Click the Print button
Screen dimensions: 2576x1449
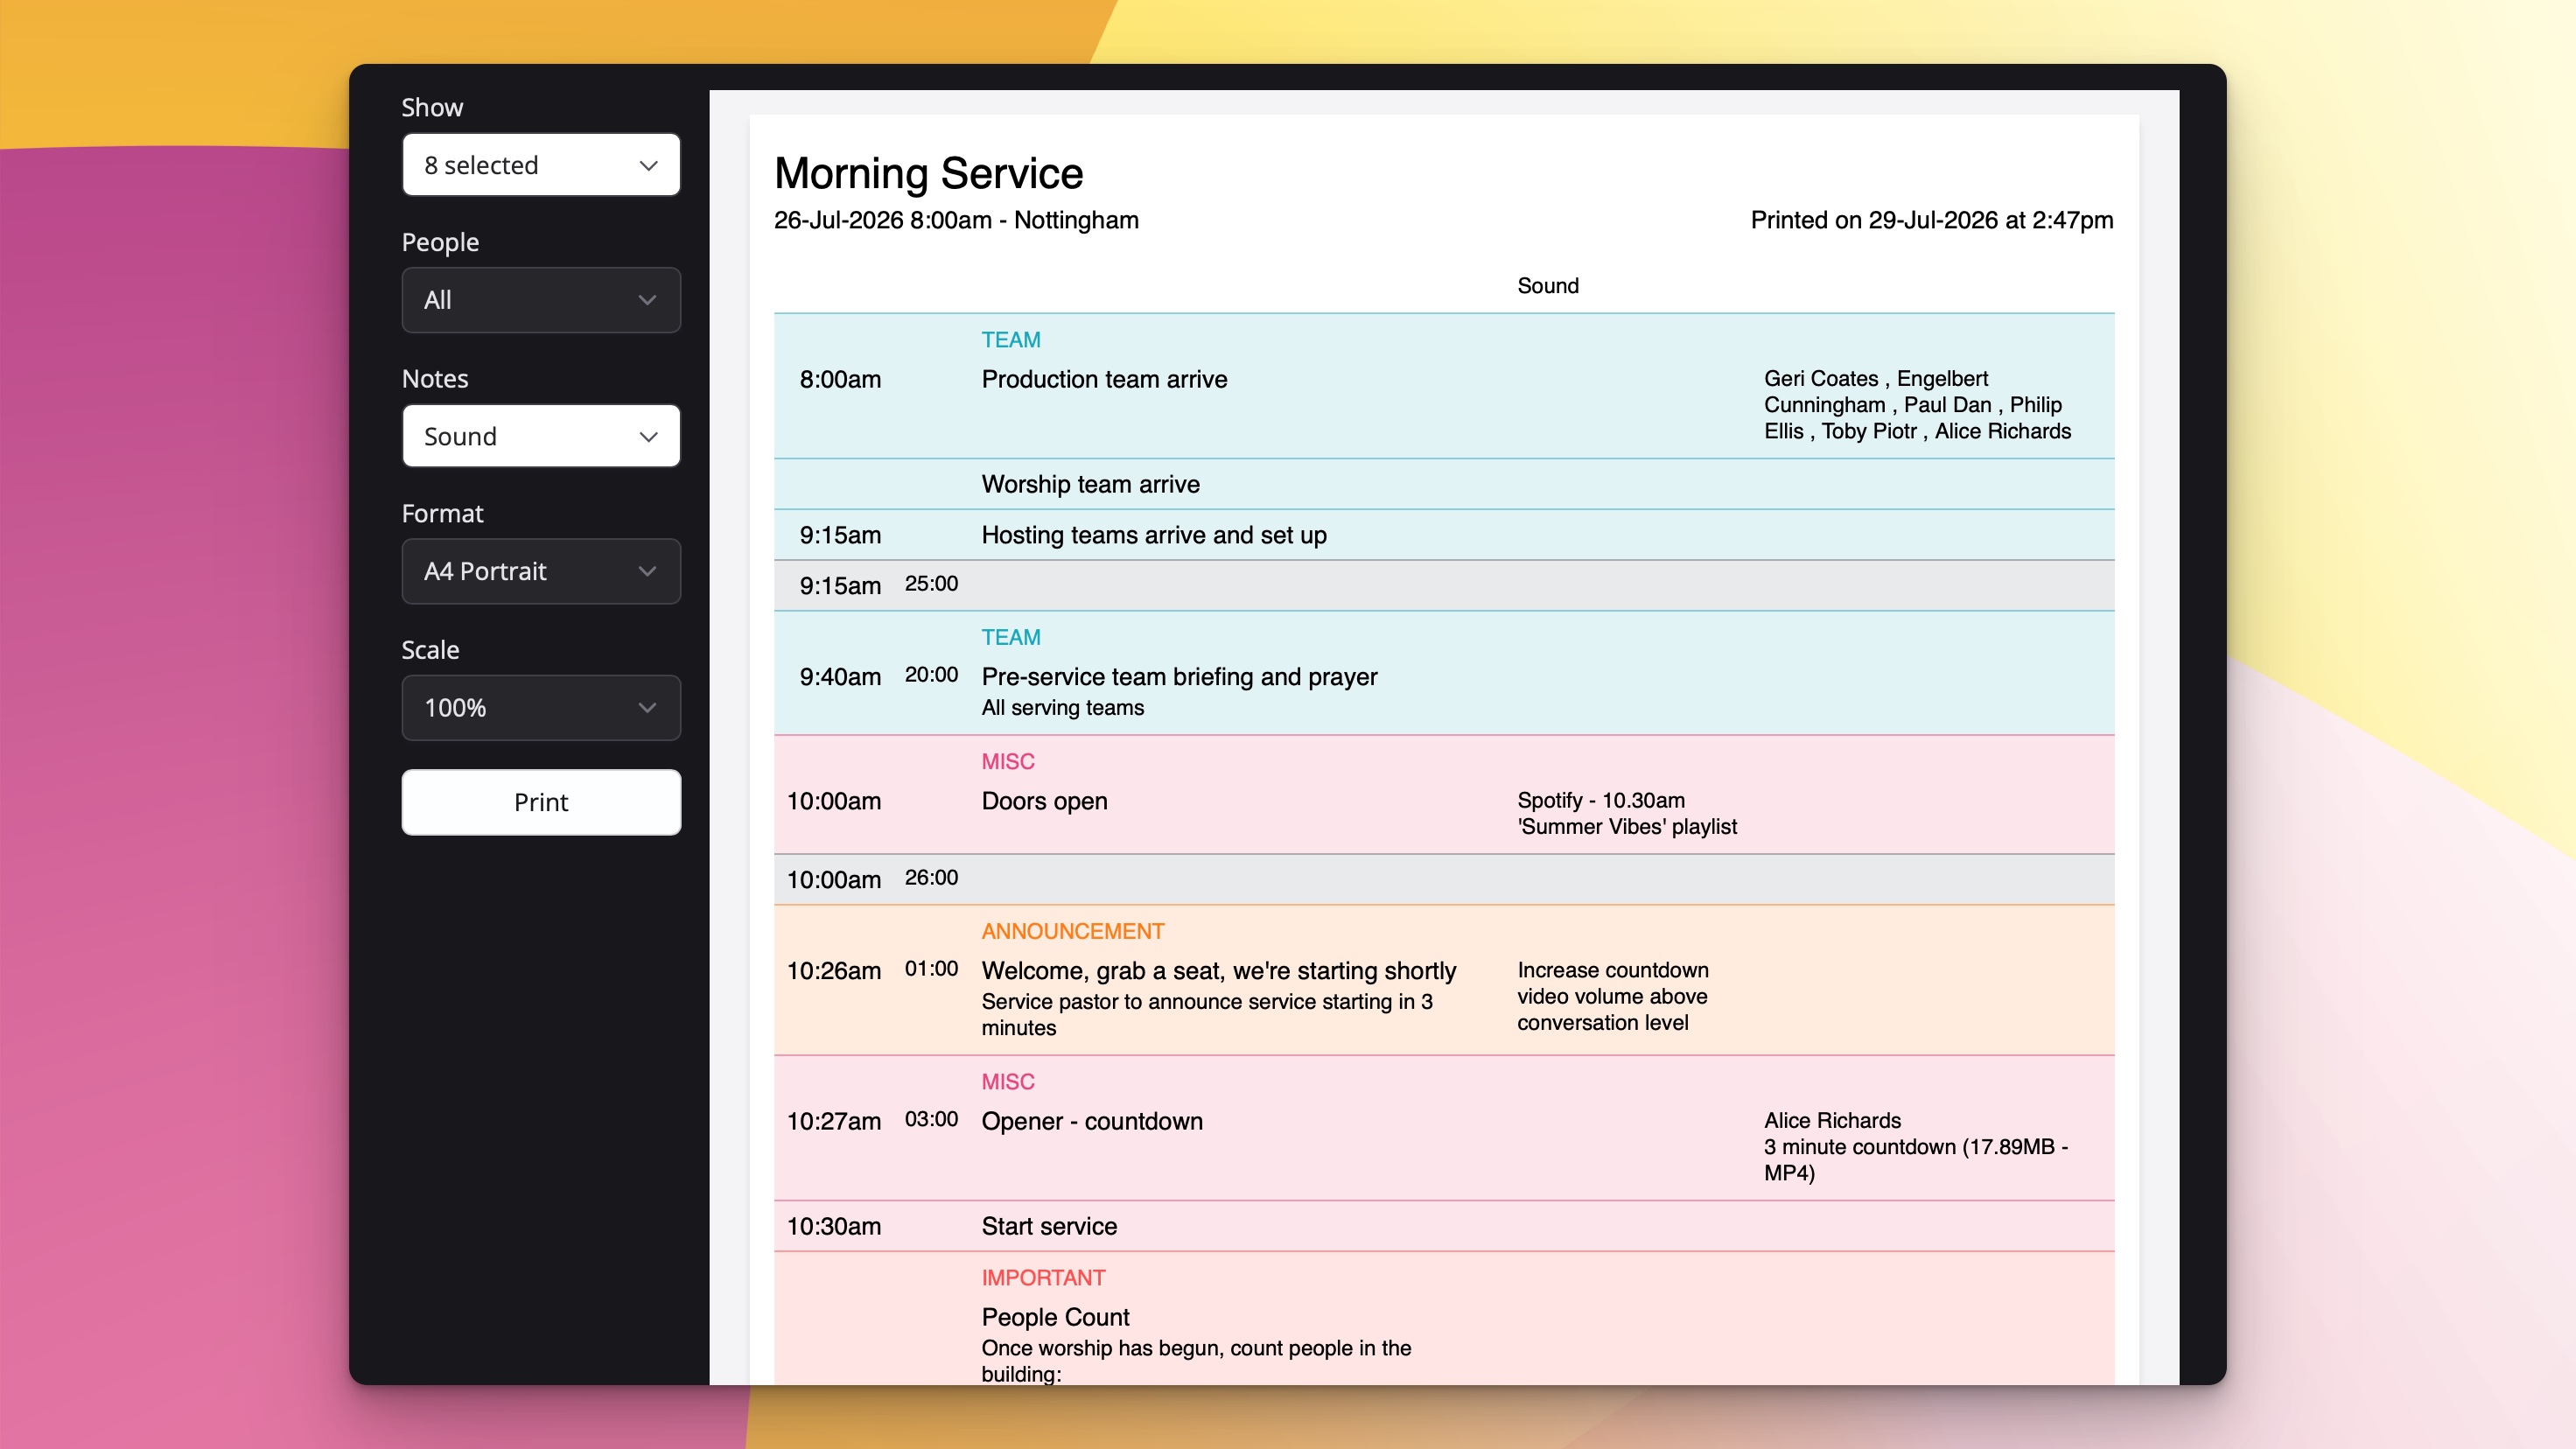coord(541,802)
